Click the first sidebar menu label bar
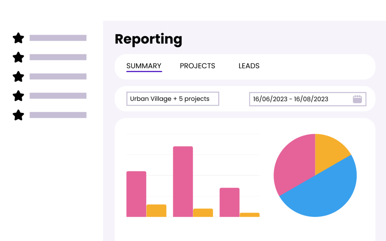The height and width of the screenshot is (241, 386). click(x=58, y=38)
